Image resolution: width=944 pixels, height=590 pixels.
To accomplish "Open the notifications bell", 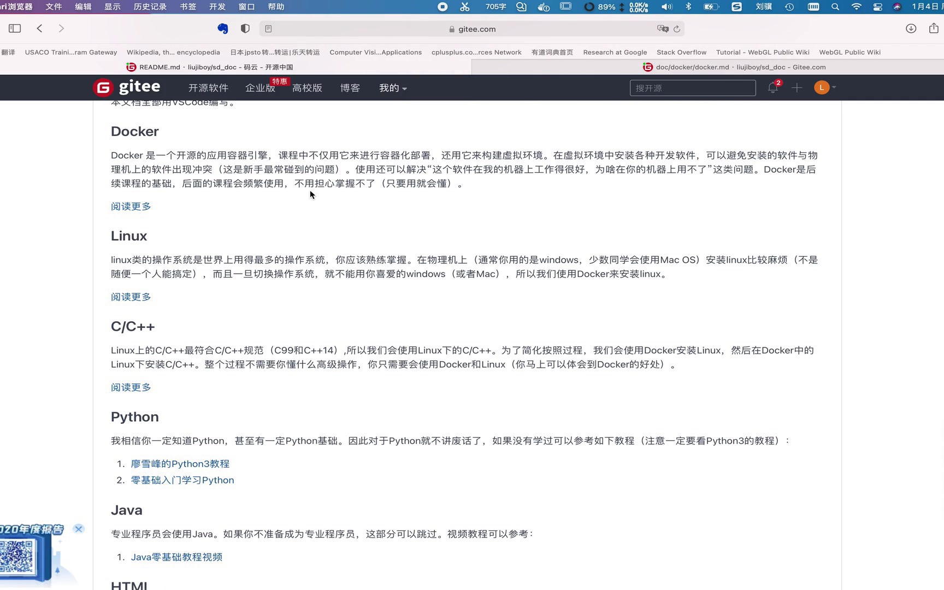I will click(x=772, y=87).
